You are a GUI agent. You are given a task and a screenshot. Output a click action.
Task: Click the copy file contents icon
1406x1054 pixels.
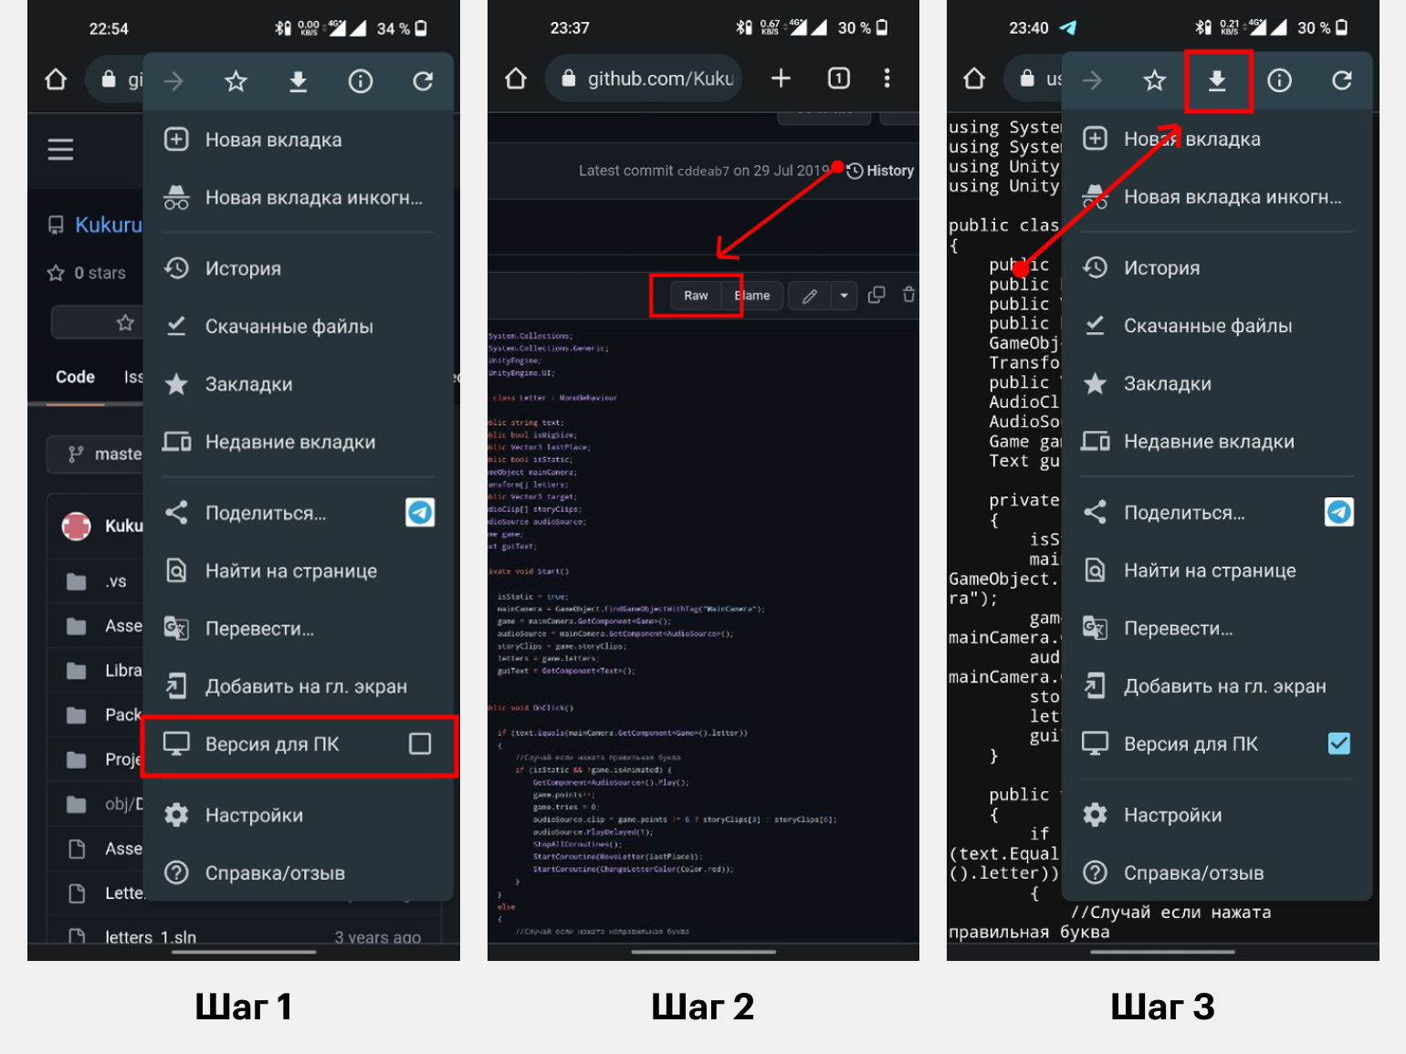click(x=876, y=295)
